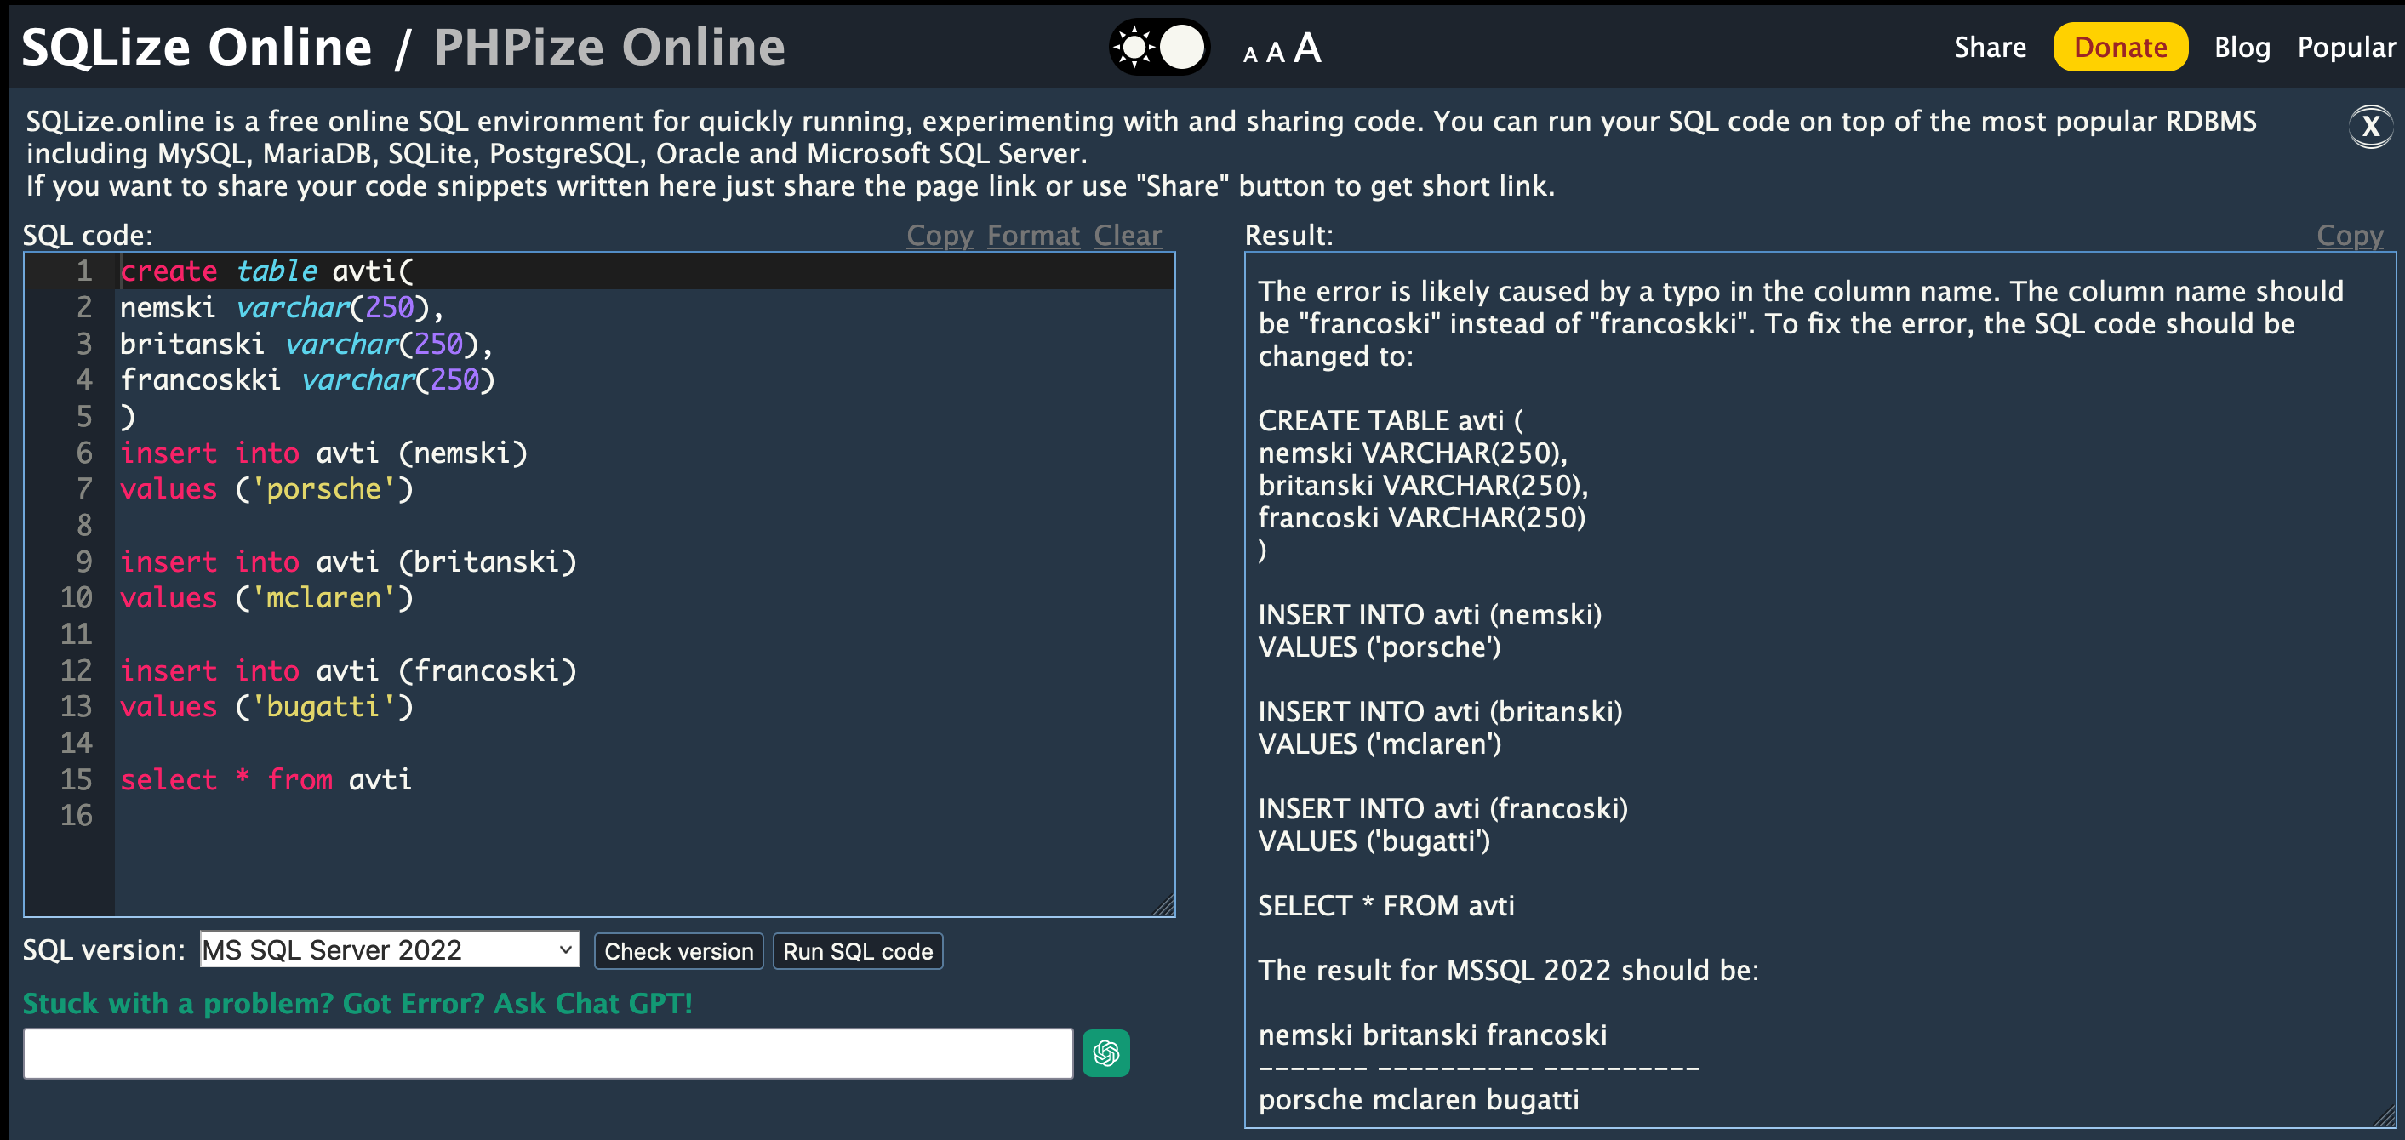Select the smallest font size A
The width and height of the screenshot is (2405, 1140).
coord(1250,55)
